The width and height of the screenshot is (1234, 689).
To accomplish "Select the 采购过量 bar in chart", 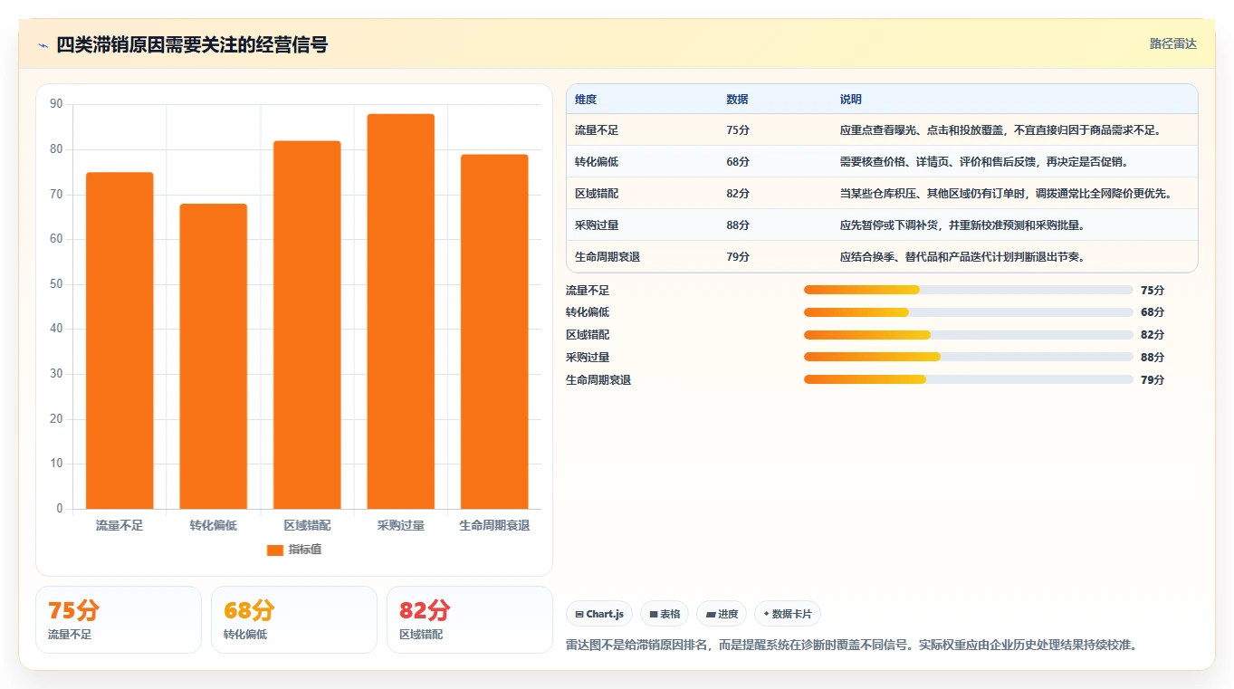I will pyautogui.click(x=401, y=311).
